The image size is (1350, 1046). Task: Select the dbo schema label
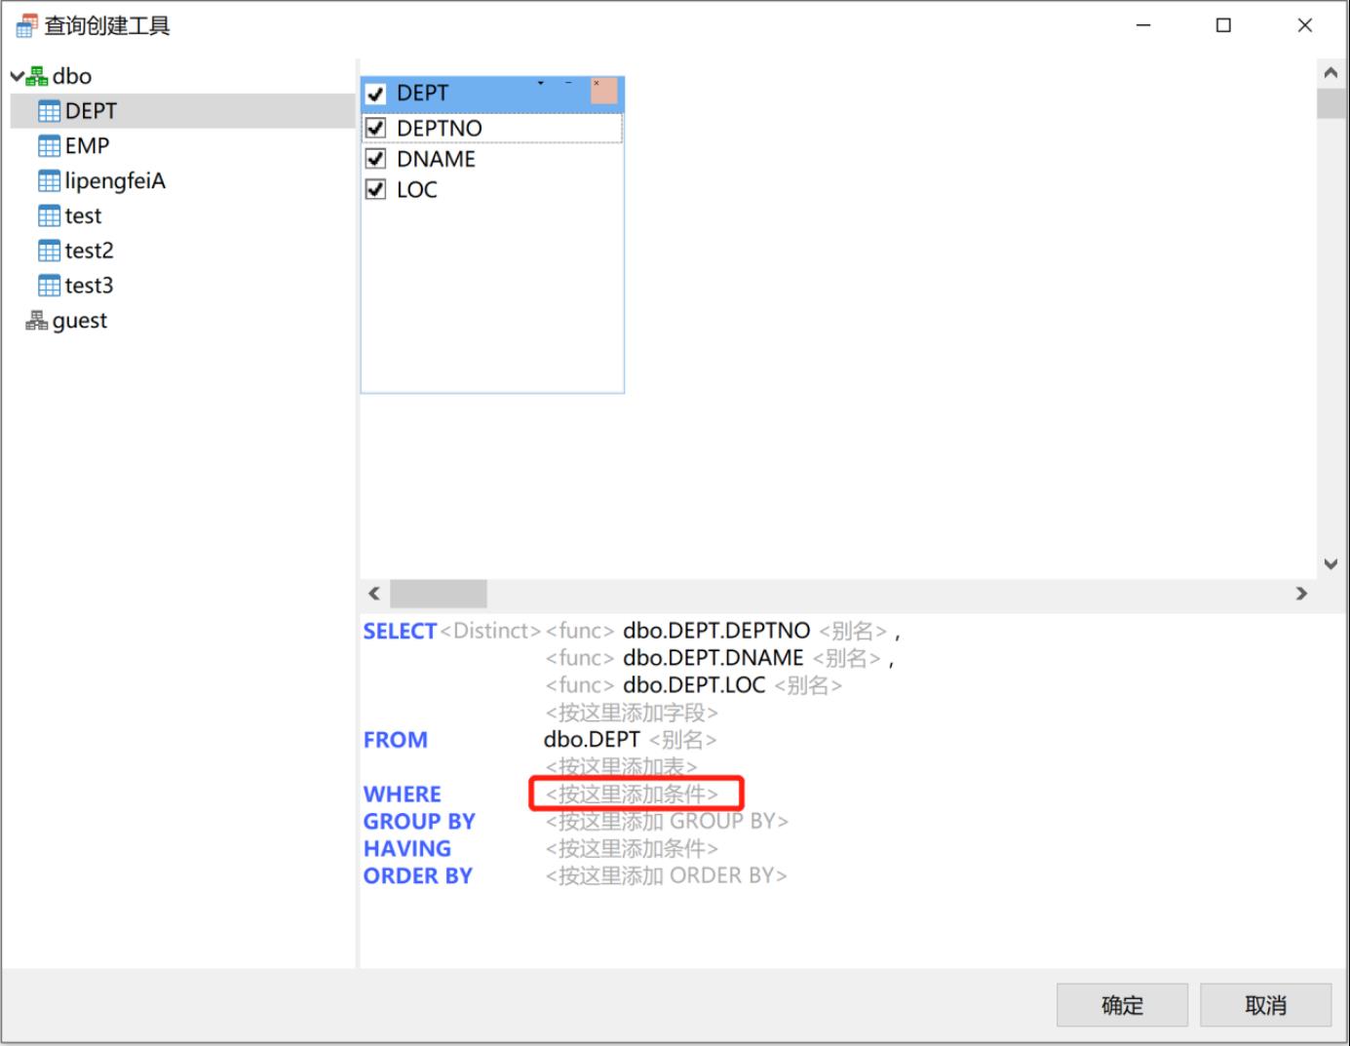click(x=72, y=76)
